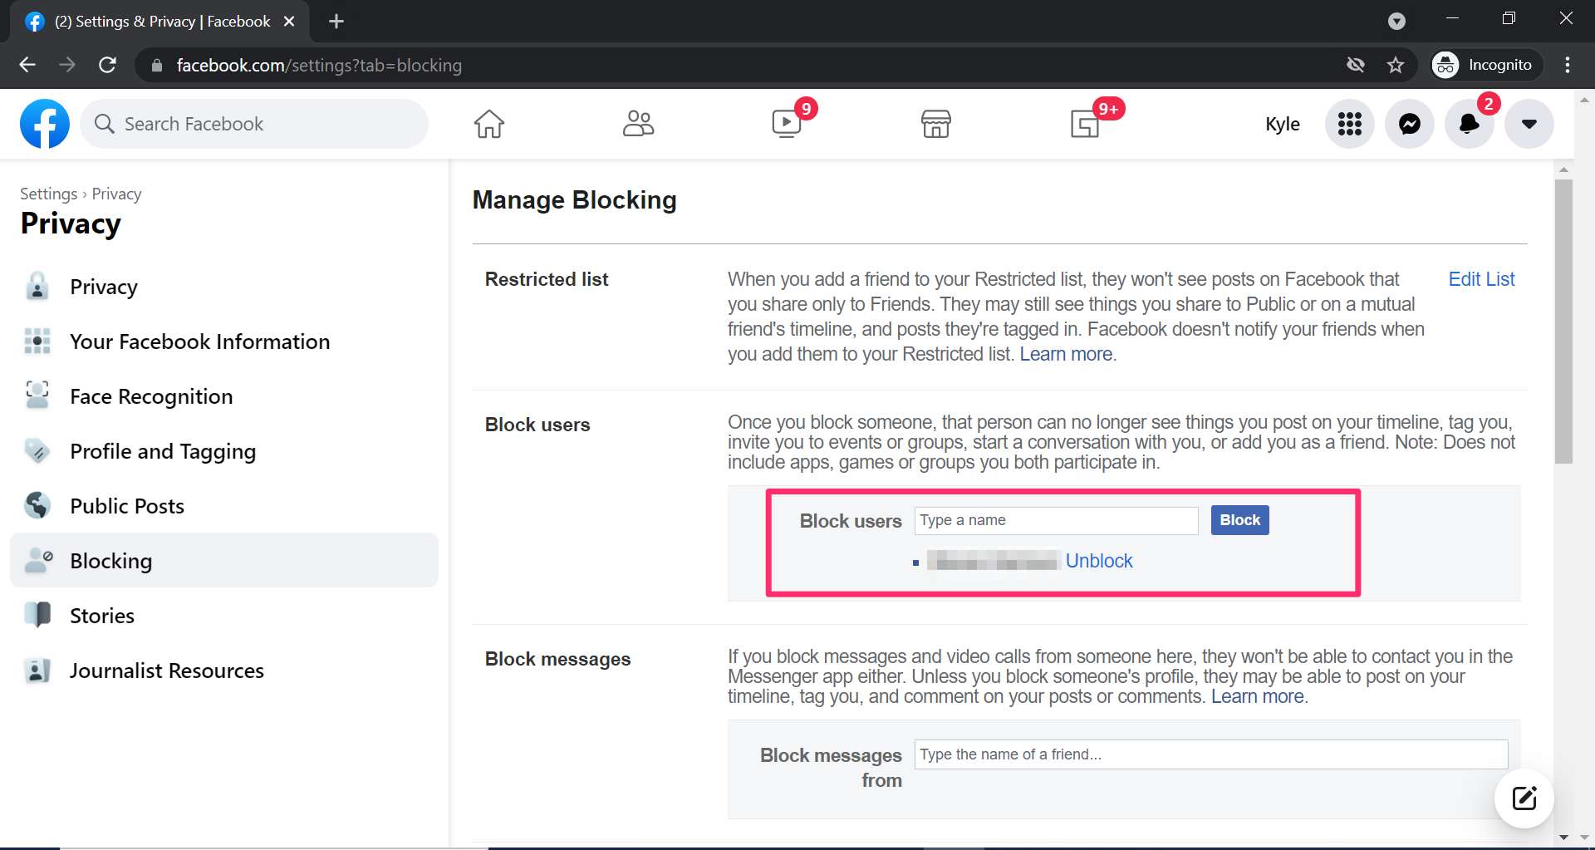Open a new browser tab
The height and width of the screenshot is (850, 1595).
(x=336, y=22)
